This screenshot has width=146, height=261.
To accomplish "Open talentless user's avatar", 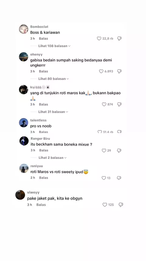I will coord(23,123).
